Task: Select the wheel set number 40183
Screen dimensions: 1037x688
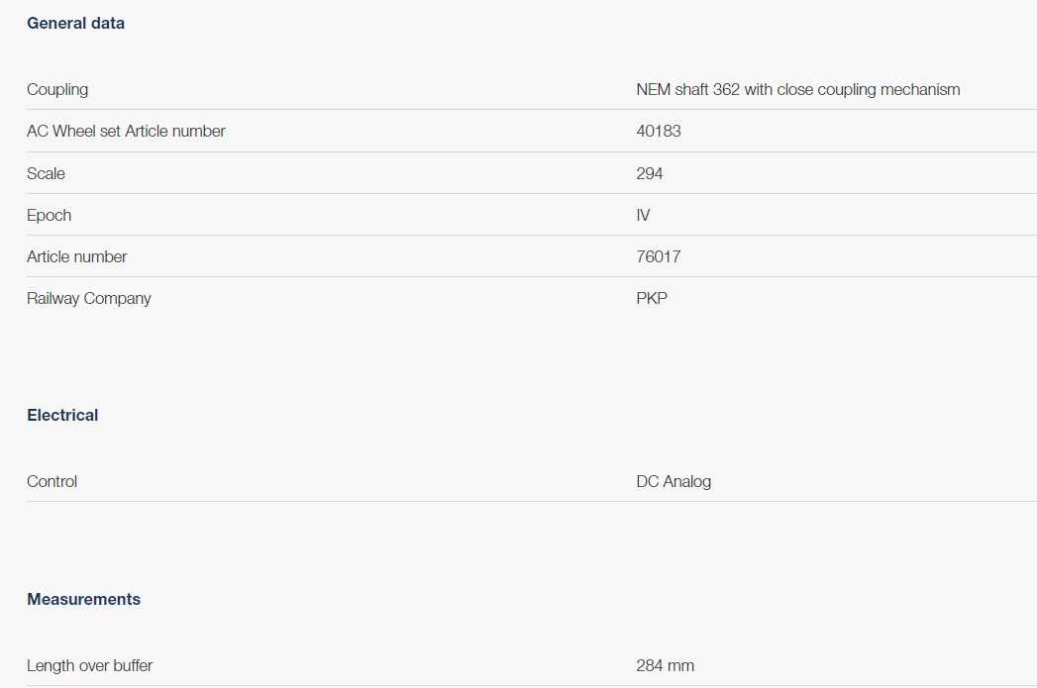Action: point(659,131)
